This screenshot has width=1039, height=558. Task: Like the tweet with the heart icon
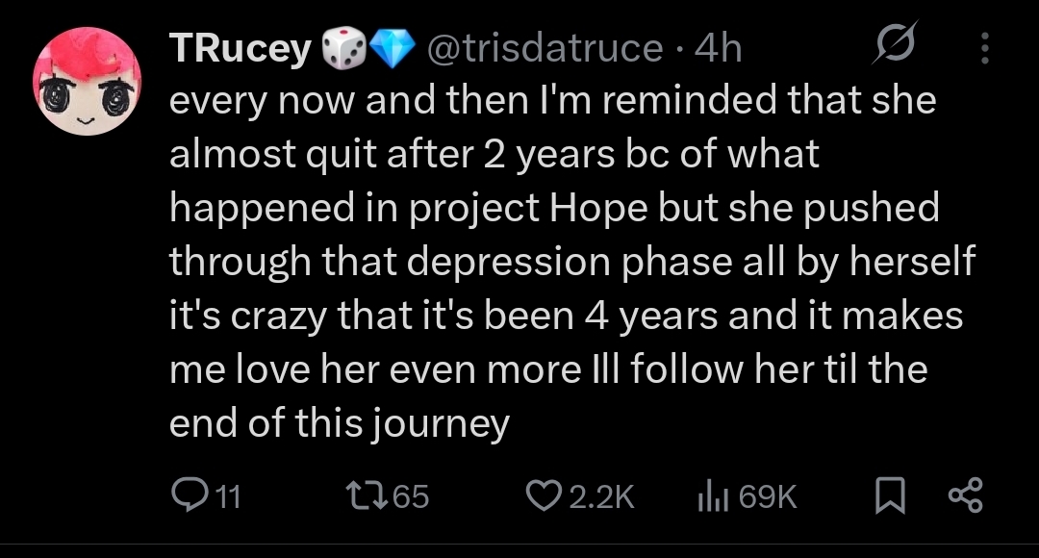pos(544,495)
